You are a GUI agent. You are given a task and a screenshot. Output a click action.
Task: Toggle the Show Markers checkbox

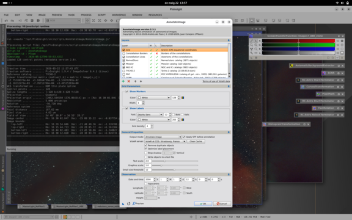127,92
